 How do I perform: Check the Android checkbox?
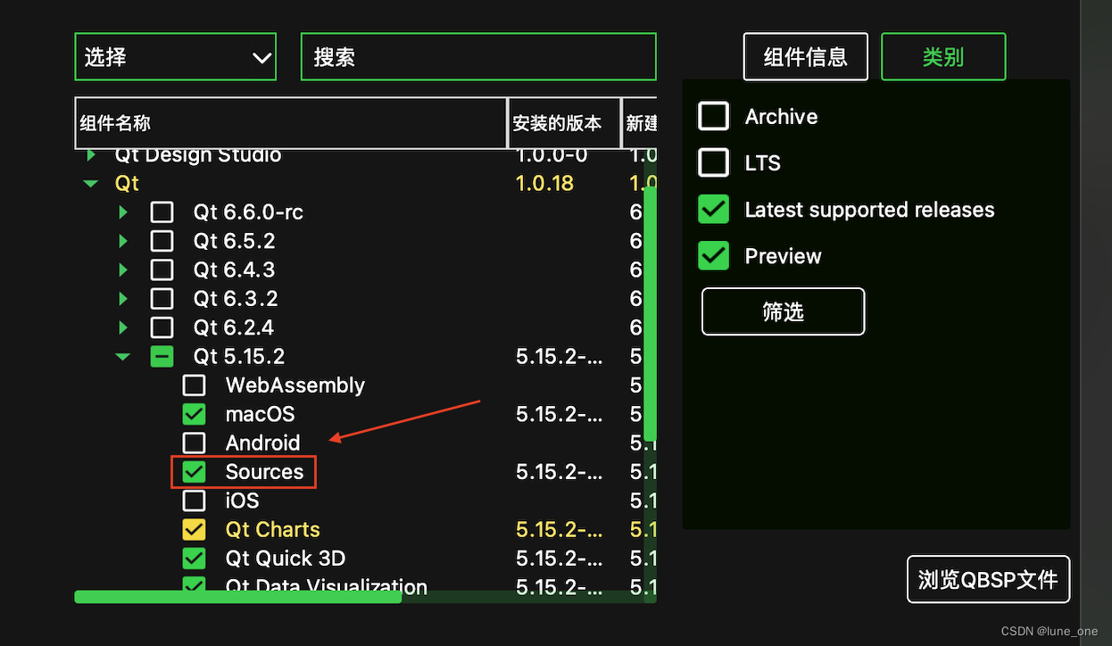194,443
